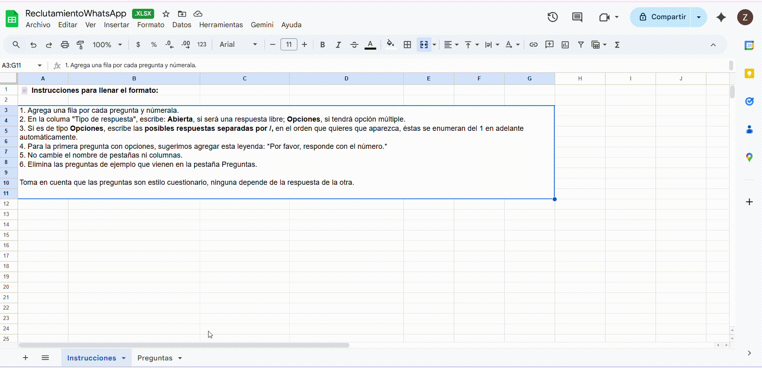The image size is (762, 368).
Task: Toggle italic formatting
Action: 338,45
